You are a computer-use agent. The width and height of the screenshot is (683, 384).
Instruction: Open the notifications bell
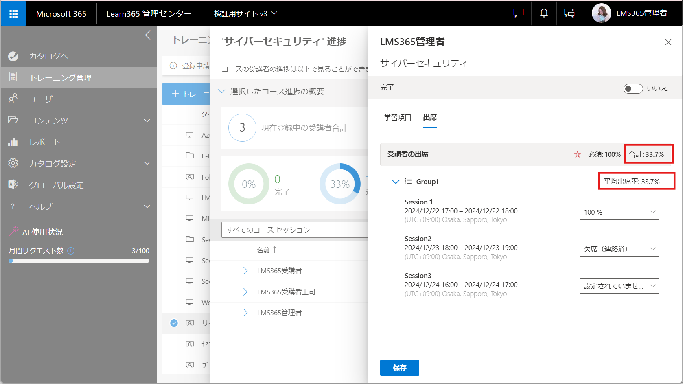click(544, 13)
